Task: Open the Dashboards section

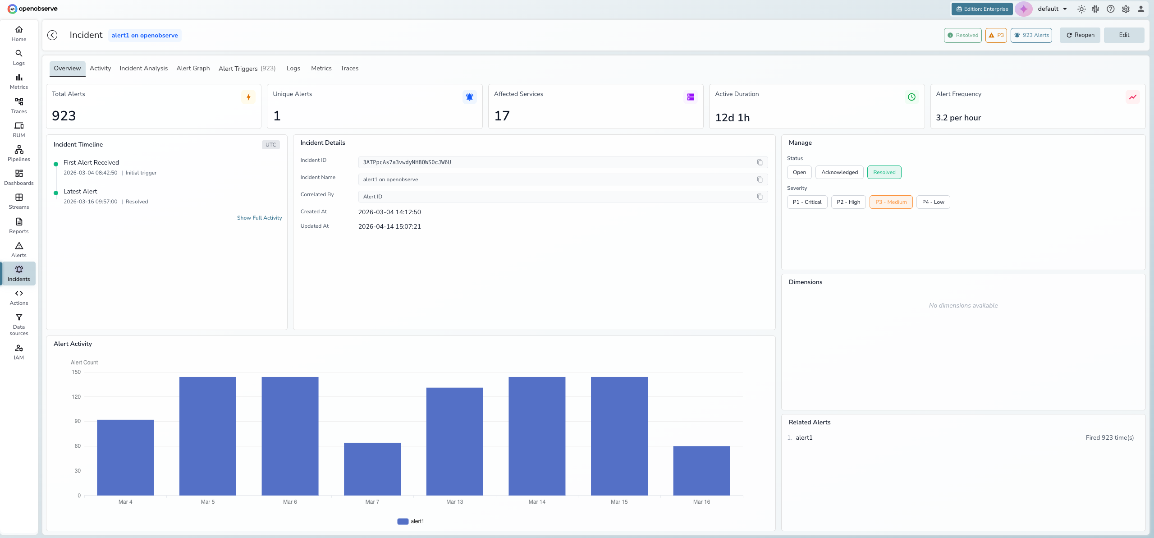Action: (18, 176)
